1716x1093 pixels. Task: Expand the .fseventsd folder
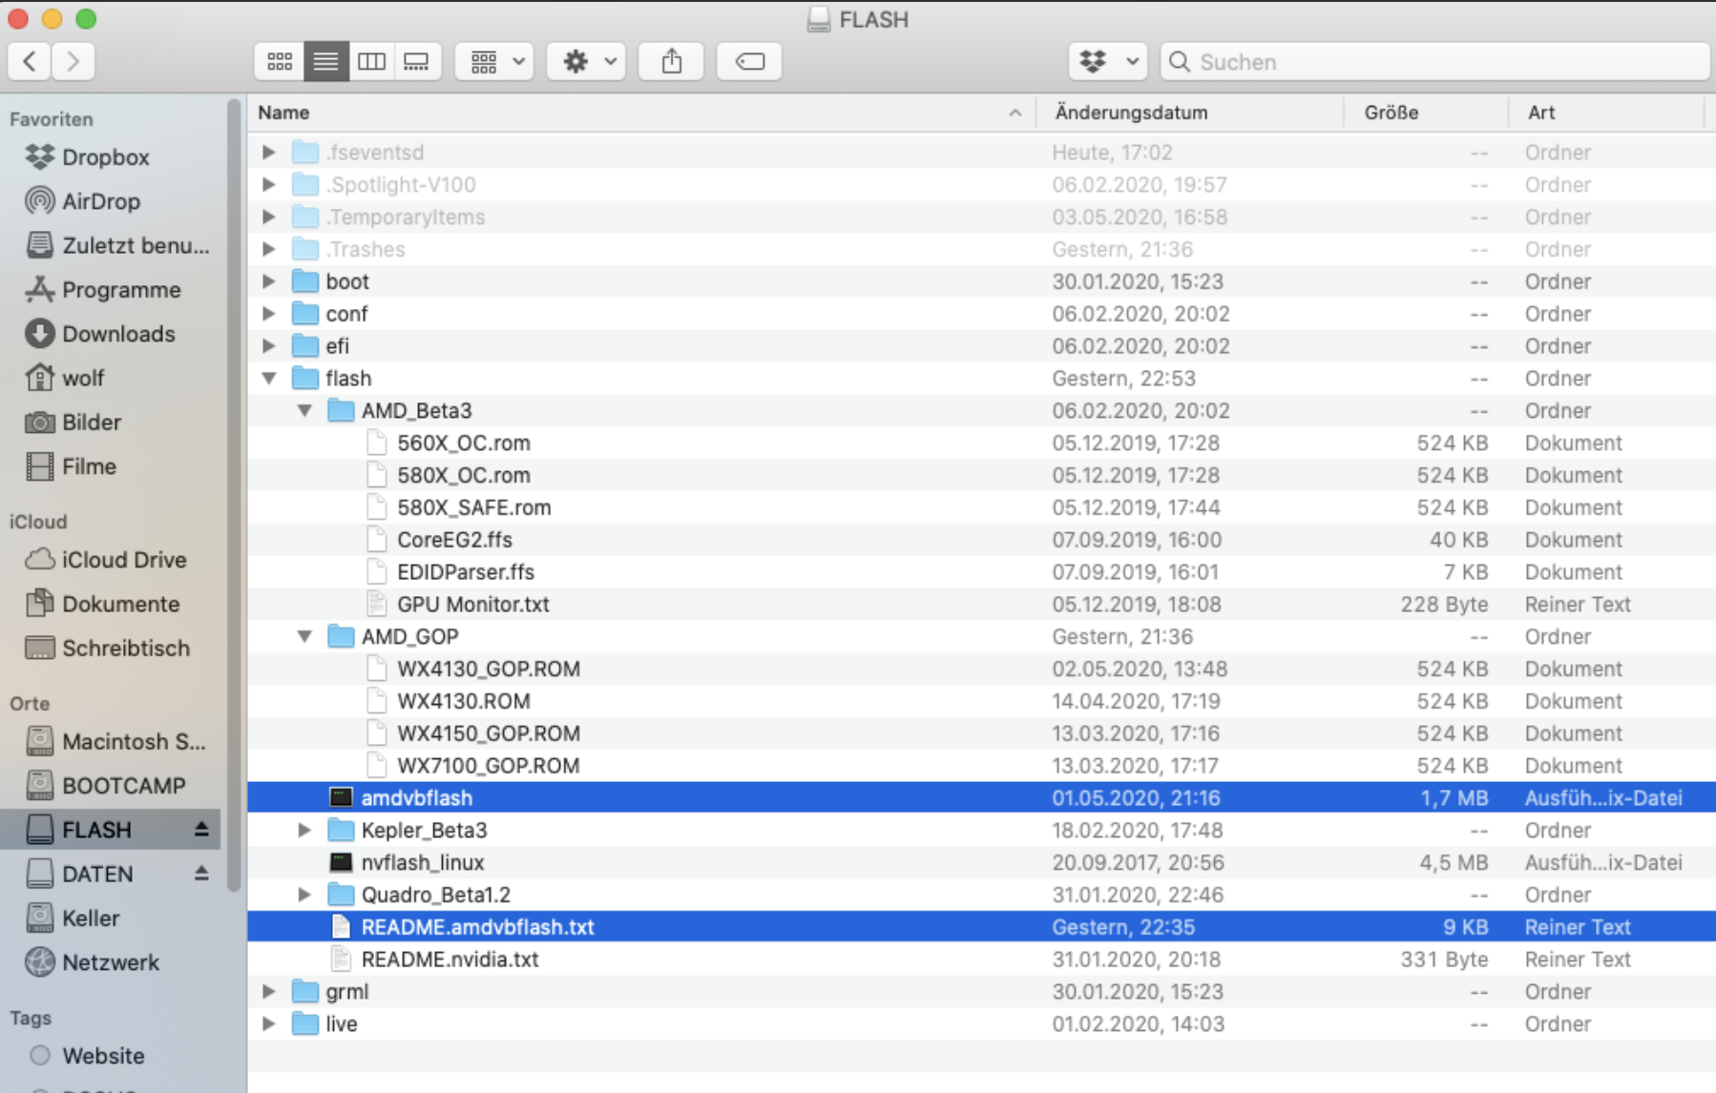(269, 153)
